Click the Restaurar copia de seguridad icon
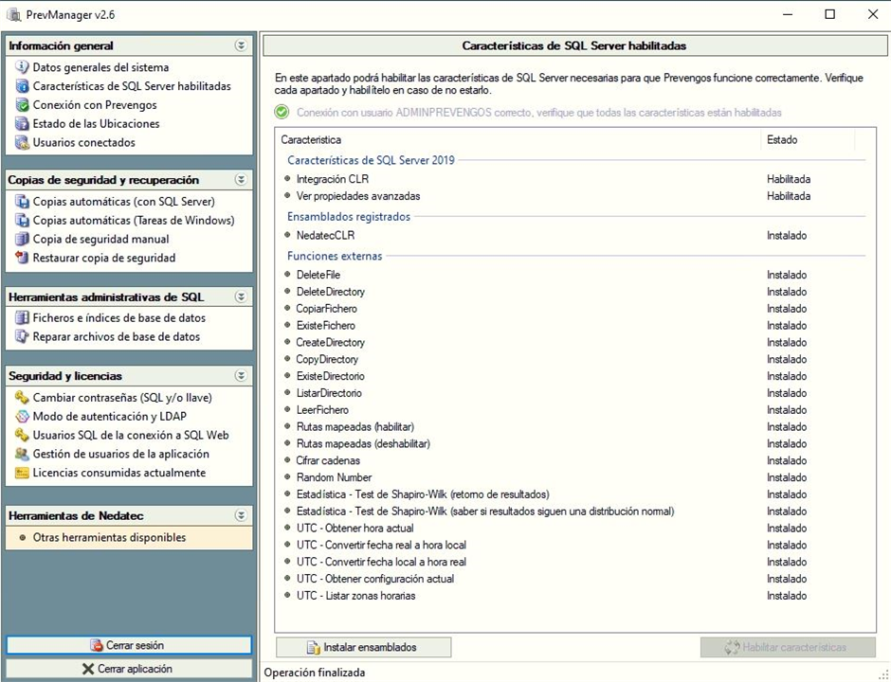The image size is (891, 682). (22, 258)
